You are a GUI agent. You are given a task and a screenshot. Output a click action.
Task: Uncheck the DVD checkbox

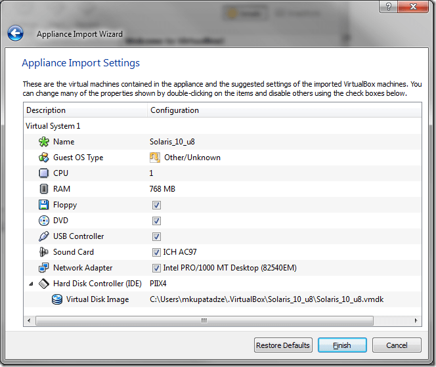pyautogui.click(x=156, y=221)
